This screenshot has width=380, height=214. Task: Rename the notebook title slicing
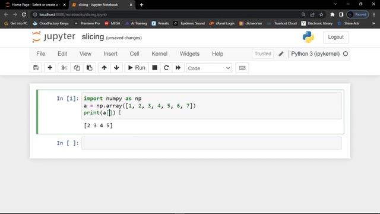(x=93, y=37)
